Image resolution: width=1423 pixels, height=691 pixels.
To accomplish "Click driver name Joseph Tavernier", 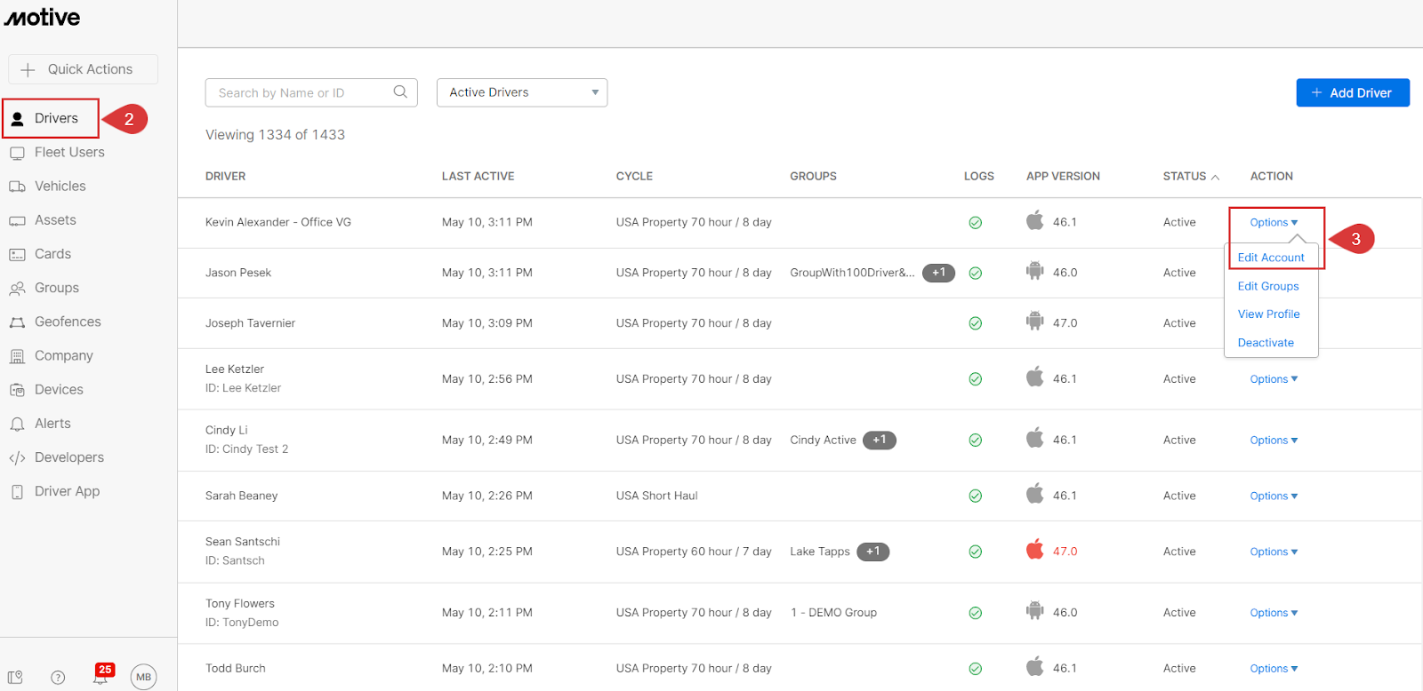I will pyautogui.click(x=250, y=323).
